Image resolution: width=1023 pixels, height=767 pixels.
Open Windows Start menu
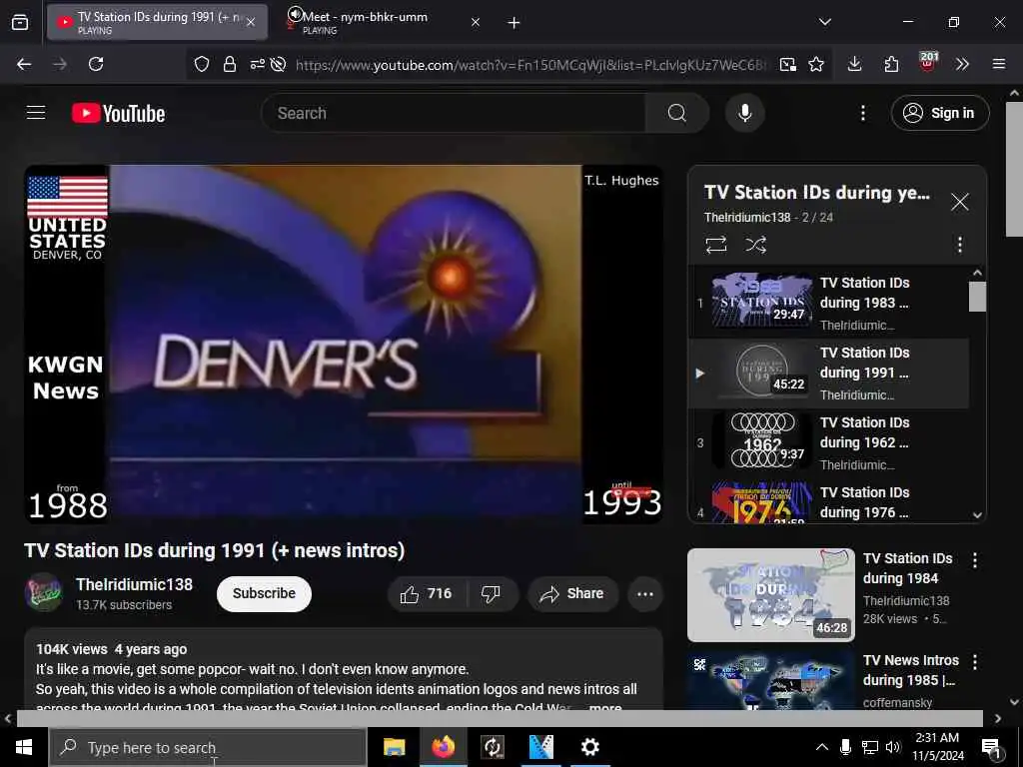[x=24, y=747]
